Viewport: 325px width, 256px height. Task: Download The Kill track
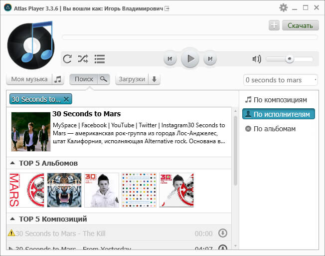(x=223, y=233)
